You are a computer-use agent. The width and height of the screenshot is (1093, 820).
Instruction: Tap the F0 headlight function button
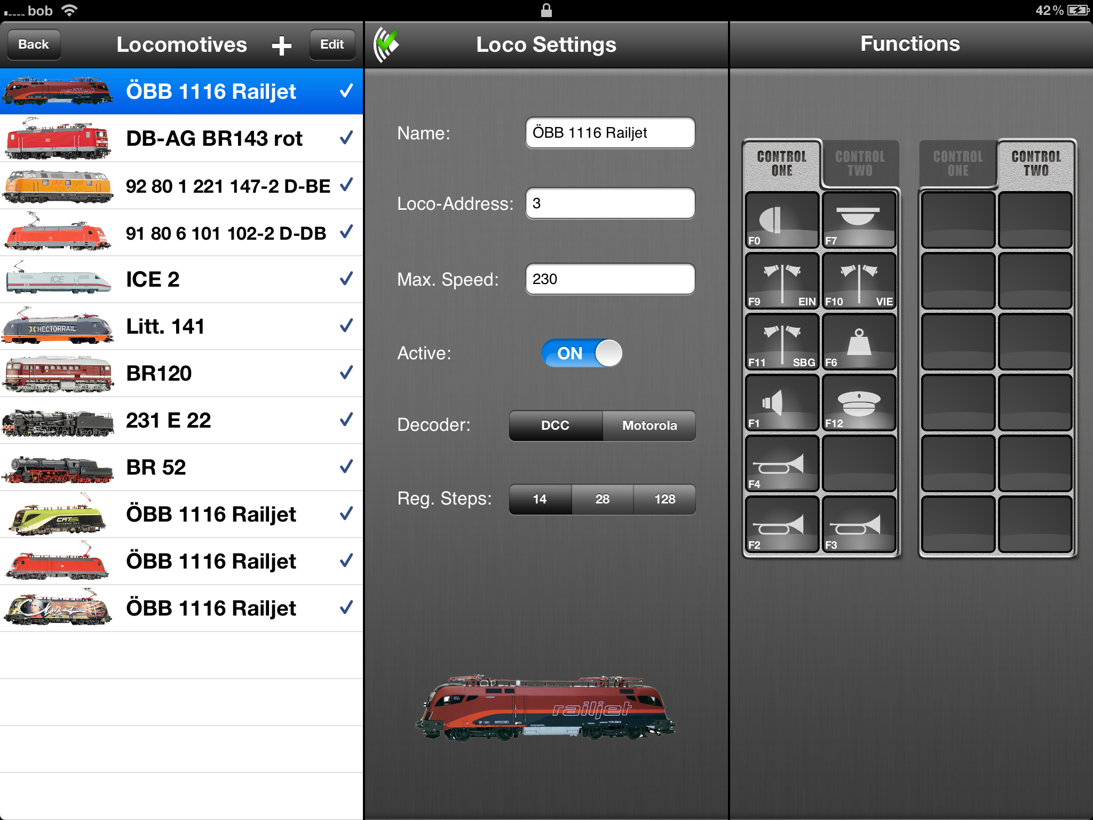point(782,220)
